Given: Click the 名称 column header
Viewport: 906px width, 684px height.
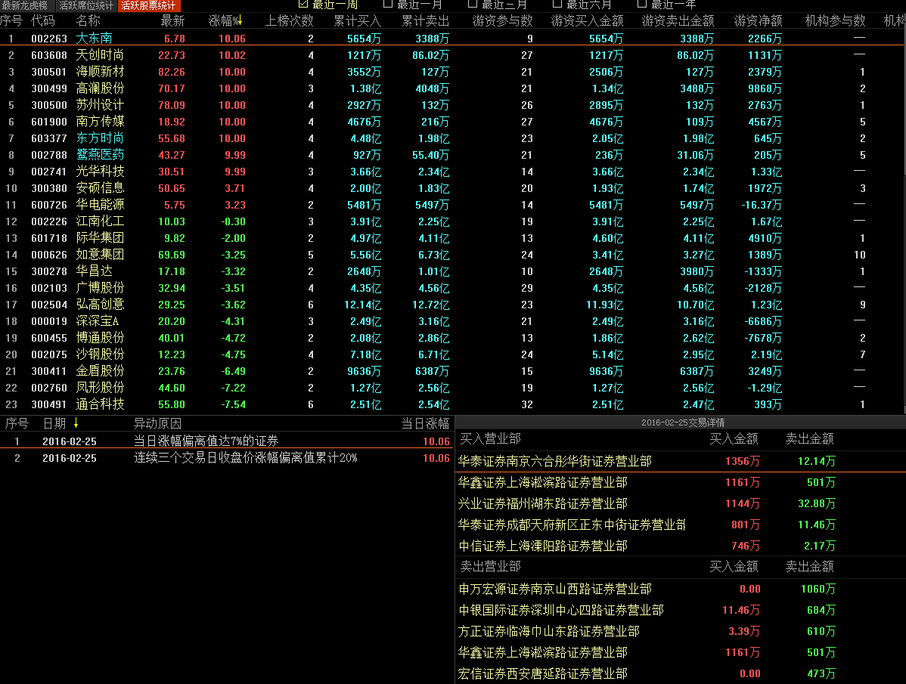Looking at the screenshot, I should [x=88, y=20].
